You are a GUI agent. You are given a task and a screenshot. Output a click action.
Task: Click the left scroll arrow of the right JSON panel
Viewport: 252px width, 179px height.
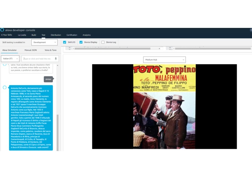(174, 49)
